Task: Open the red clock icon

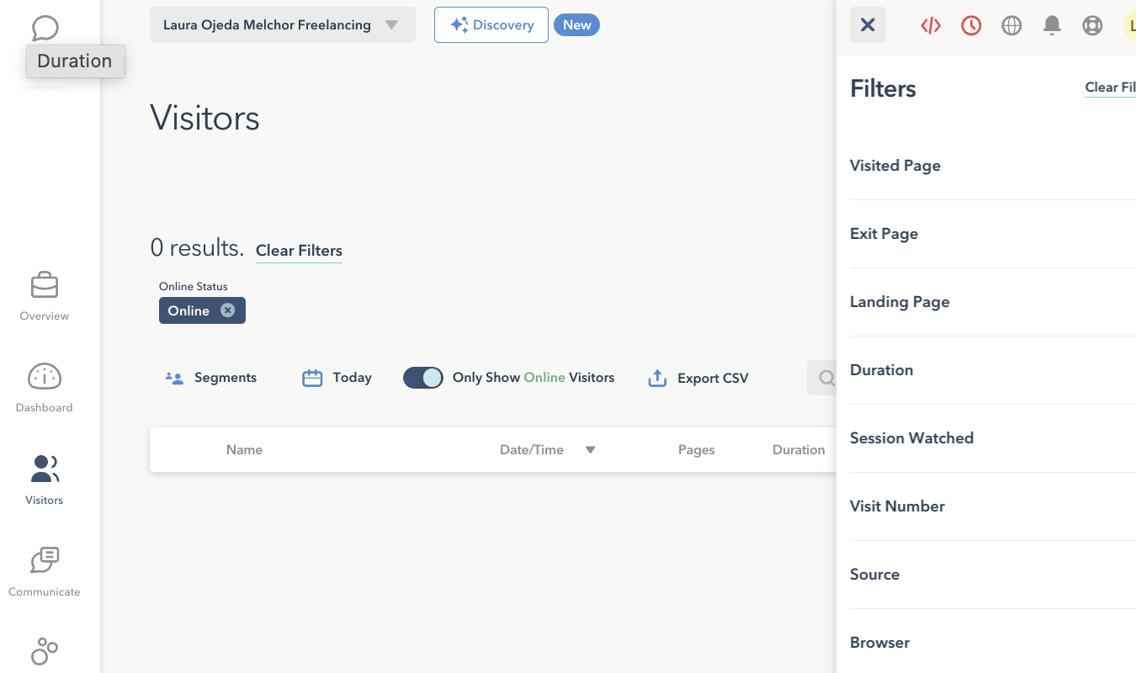Action: 971,25
